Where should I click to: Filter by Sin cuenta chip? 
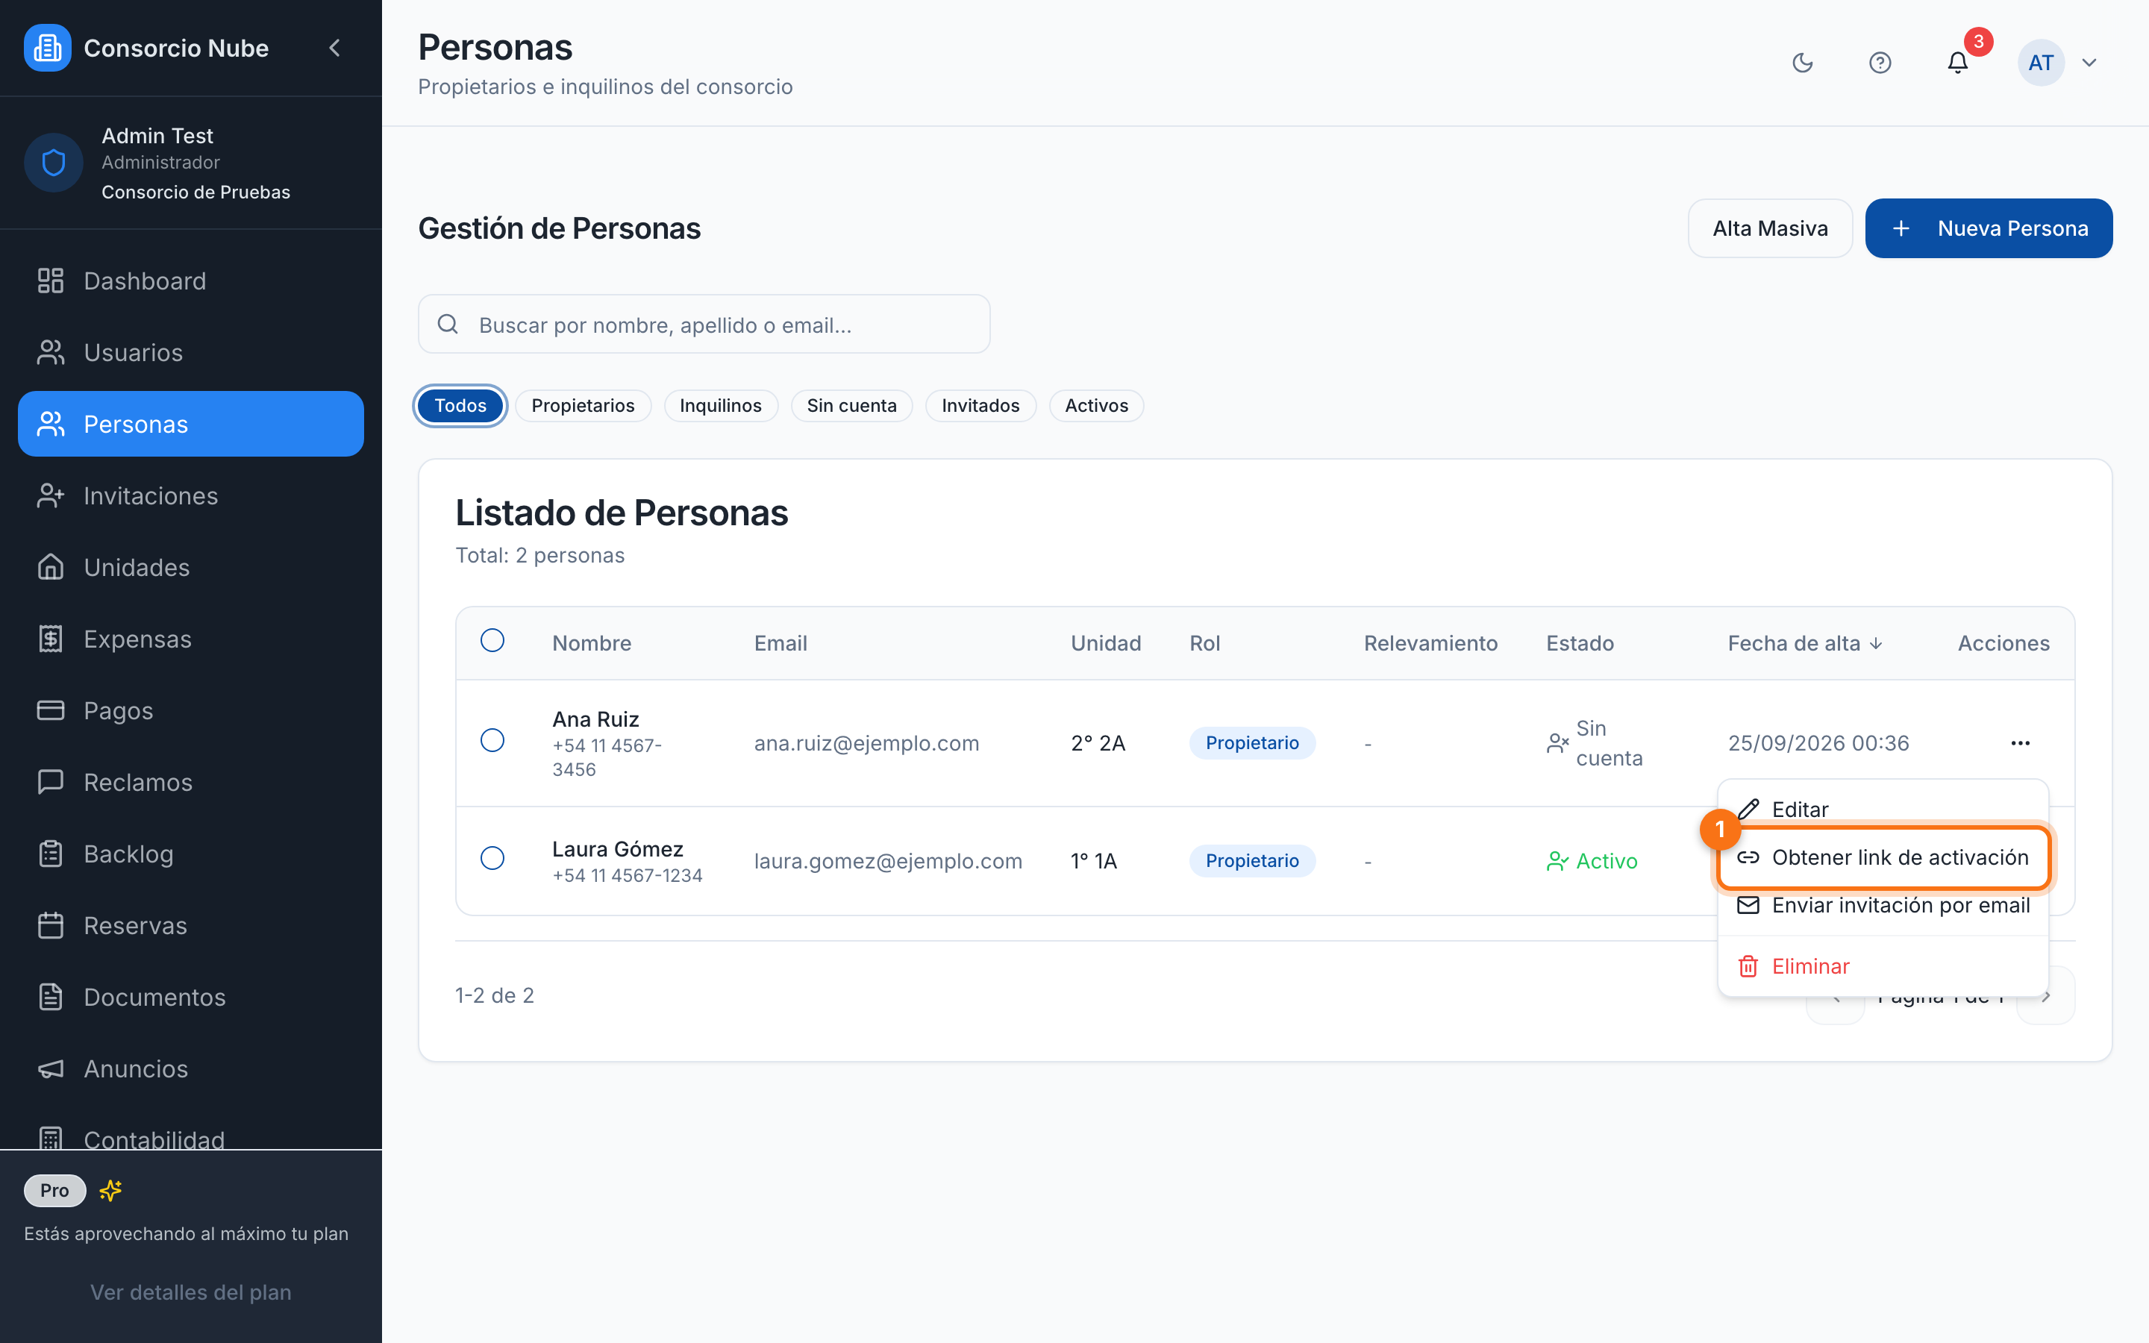tap(851, 406)
